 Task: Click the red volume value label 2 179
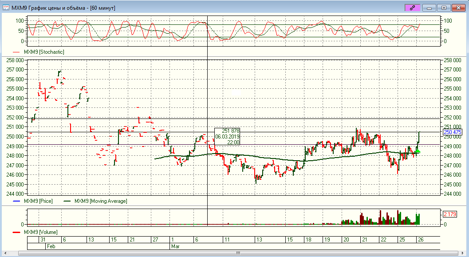pos(450,214)
